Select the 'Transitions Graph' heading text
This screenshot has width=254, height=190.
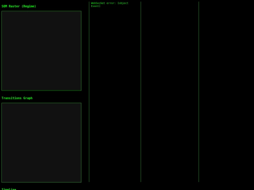(x=17, y=98)
